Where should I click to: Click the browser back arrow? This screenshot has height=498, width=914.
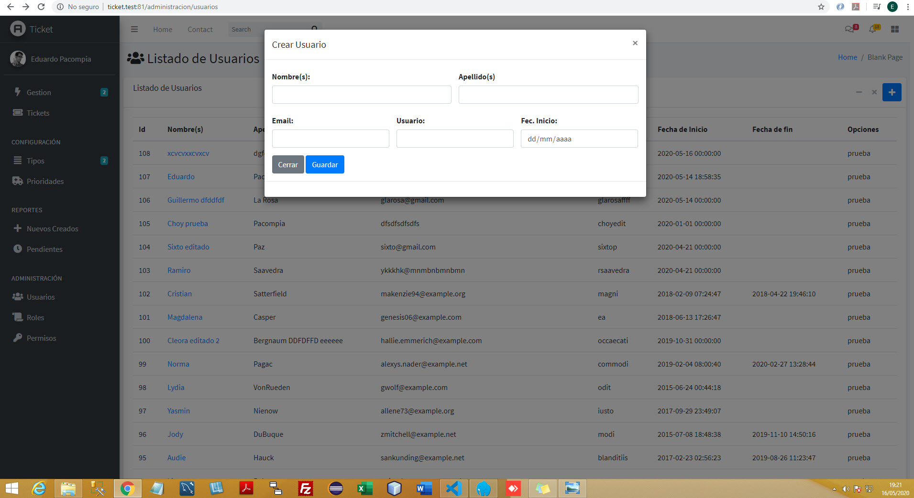(x=10, y=7)
